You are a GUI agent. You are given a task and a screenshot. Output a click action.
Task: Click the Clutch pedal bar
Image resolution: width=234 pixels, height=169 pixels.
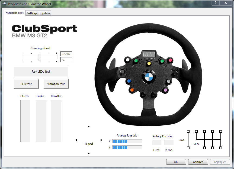(x=25, y=121)
